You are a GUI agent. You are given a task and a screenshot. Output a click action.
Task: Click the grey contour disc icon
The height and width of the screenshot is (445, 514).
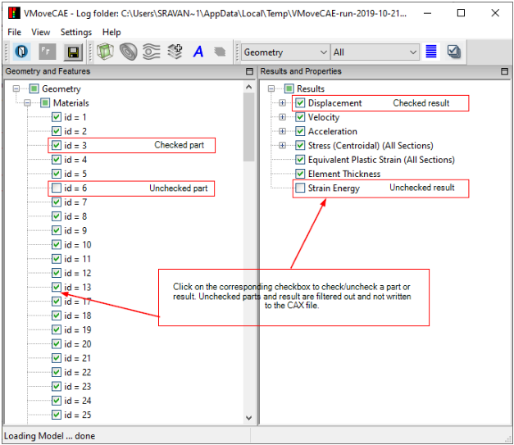[x=128, y=52]
